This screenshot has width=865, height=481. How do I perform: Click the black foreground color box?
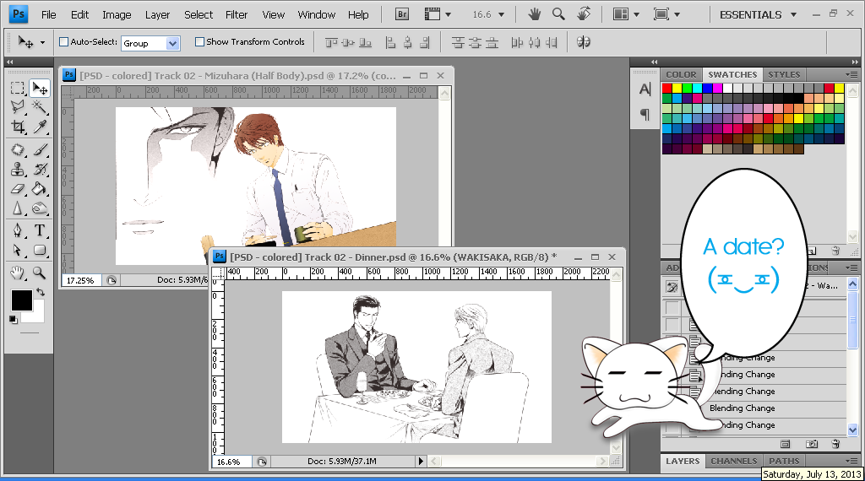click(21, 300)
